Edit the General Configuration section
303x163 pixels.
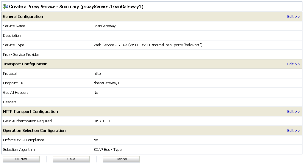click(x=293, y=17)
